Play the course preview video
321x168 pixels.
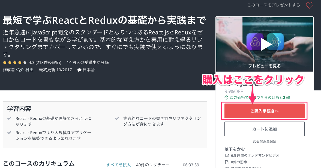pyautogui.click(x=266, y=45)
